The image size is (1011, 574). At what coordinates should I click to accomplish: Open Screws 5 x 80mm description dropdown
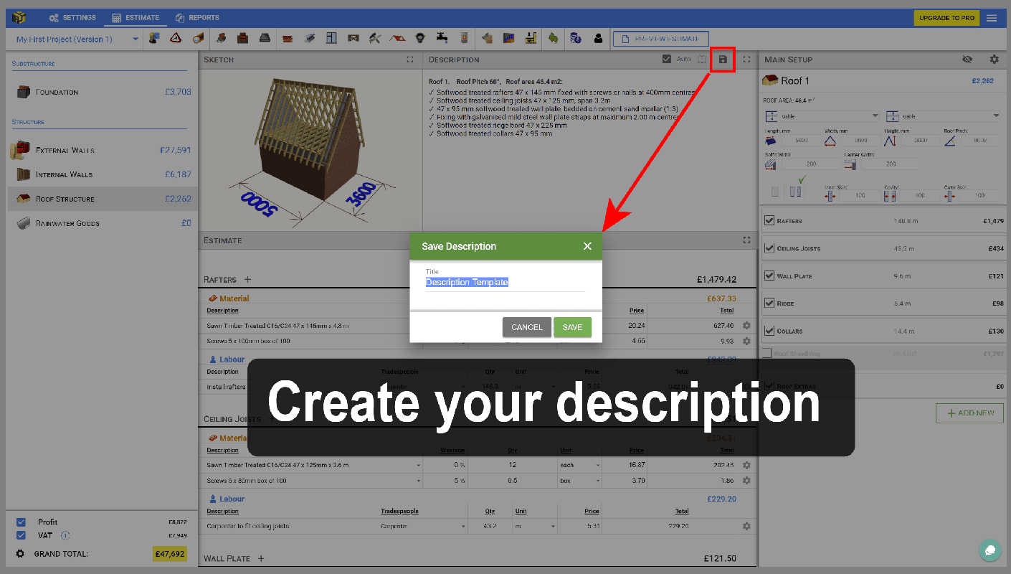314,481
